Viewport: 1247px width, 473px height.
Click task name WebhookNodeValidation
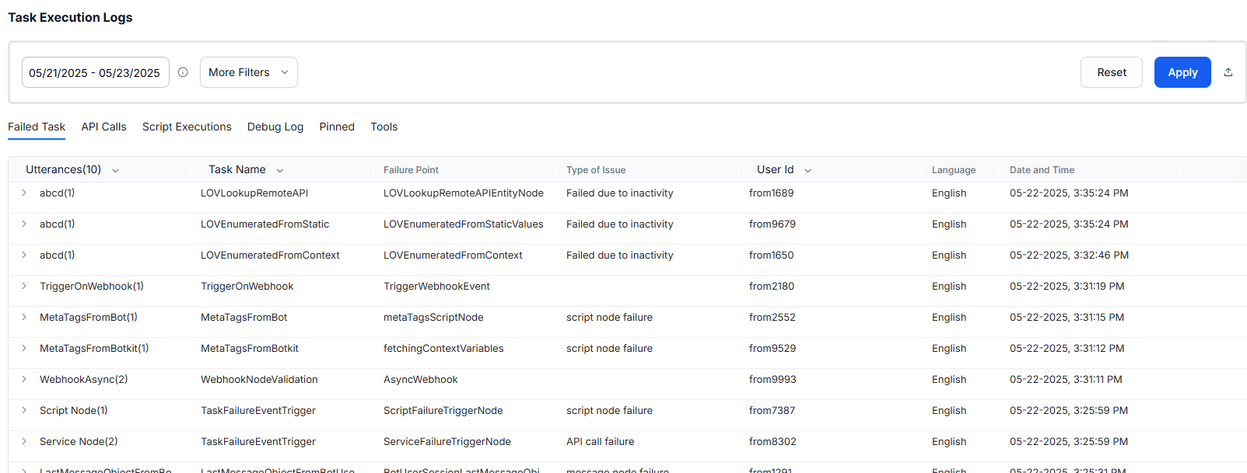pyautogui.click(x=259, y=379)
